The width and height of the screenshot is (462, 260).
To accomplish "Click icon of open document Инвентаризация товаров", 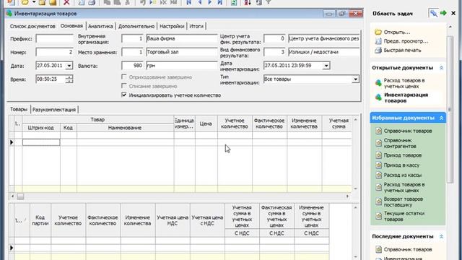I will pyautogui.click(x=378, y=97).
